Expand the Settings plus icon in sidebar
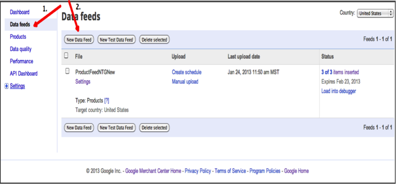This screenshot has width=396, height=184. coord(7,86)
